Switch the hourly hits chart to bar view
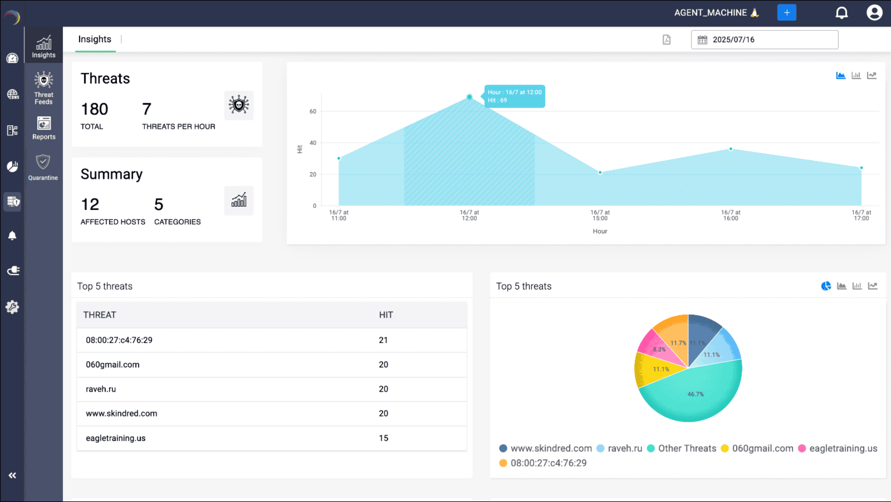 click(857, 75)
